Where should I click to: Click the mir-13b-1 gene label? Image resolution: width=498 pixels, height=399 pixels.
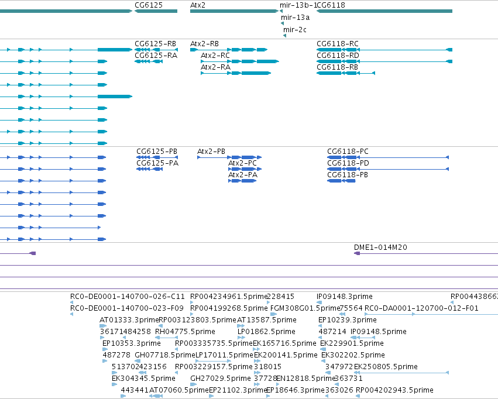(298, 5)
